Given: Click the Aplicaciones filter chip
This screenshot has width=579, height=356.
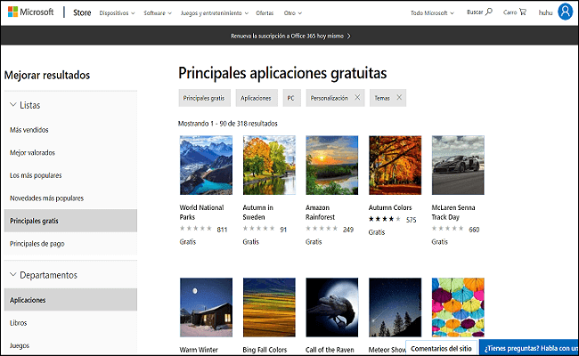Looking at the screenshot, I should 257,98.
